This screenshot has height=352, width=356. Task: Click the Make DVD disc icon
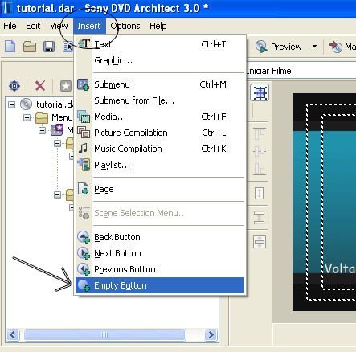tap(336, 47)
